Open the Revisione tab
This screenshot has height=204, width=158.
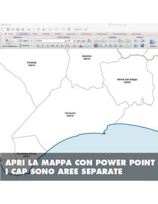[x=136, y=34]
